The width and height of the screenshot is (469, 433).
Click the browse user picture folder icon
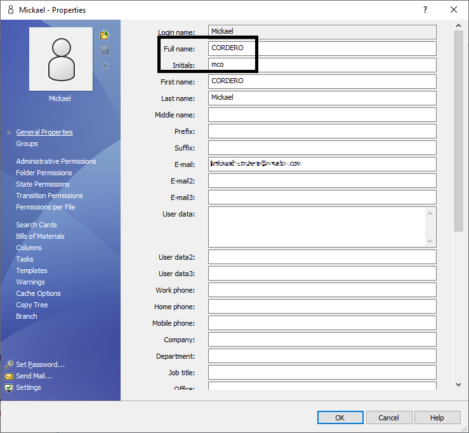click(x=105, y=35)
